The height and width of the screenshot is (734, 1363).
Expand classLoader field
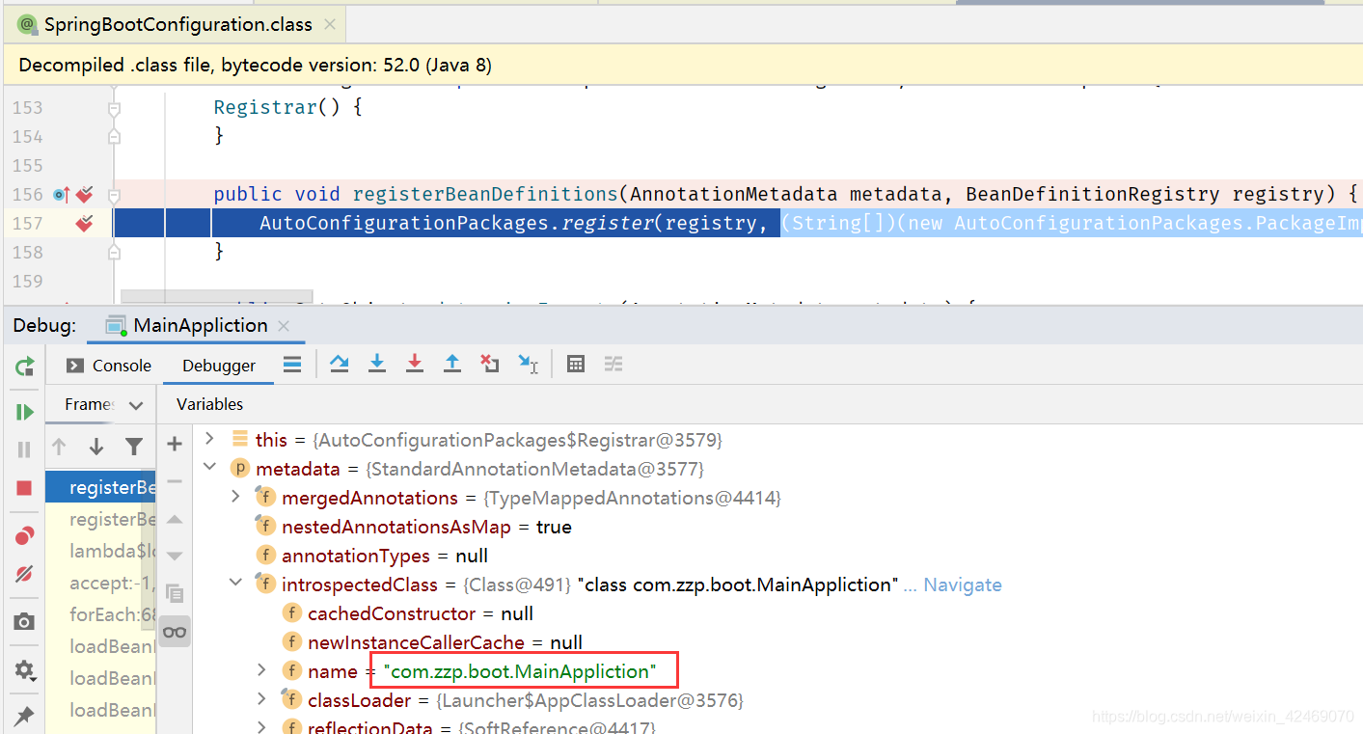click(261, 699)
